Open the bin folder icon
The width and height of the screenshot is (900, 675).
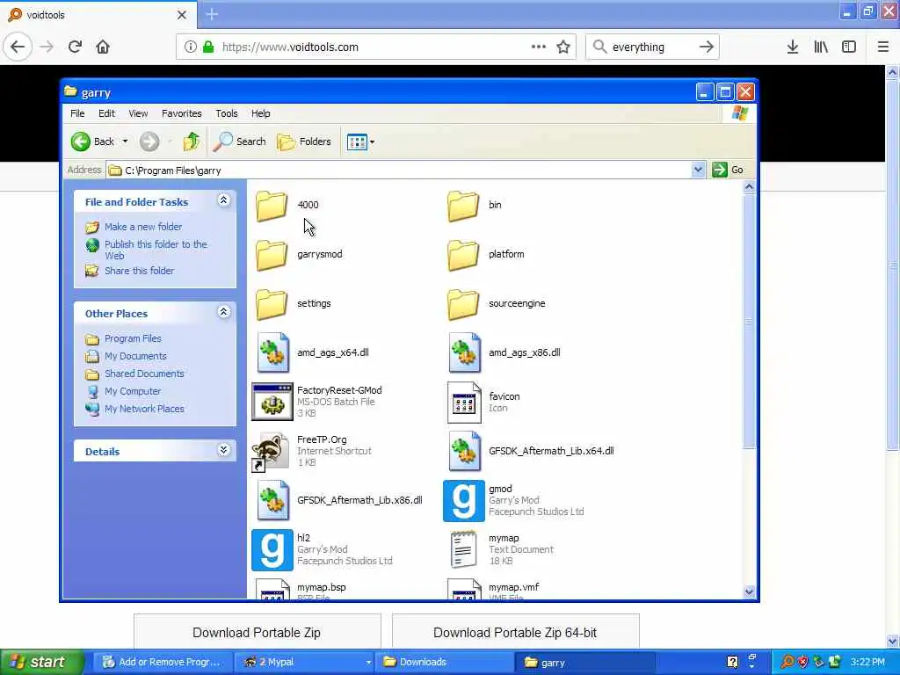click(463, 206)
